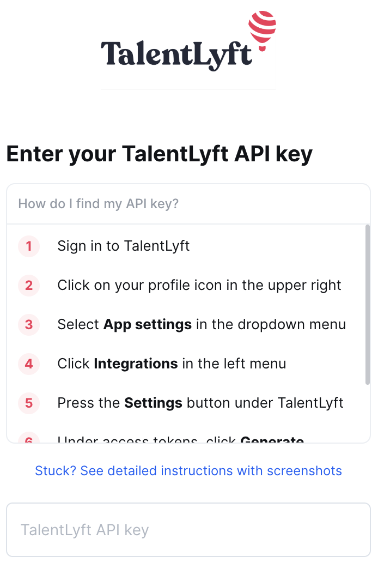Click the step 4 number badge

click(29, 364)
